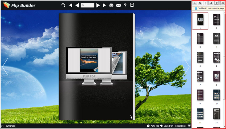This screenshot has height=129, width=226.
Task: Select page 6 thumbnail
Action: [216, 57]
